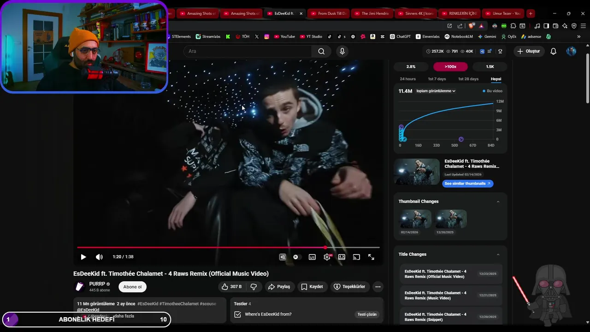Open more actions three-dot menu
Viewport: 590px width, 332px height.
[378, 287]
